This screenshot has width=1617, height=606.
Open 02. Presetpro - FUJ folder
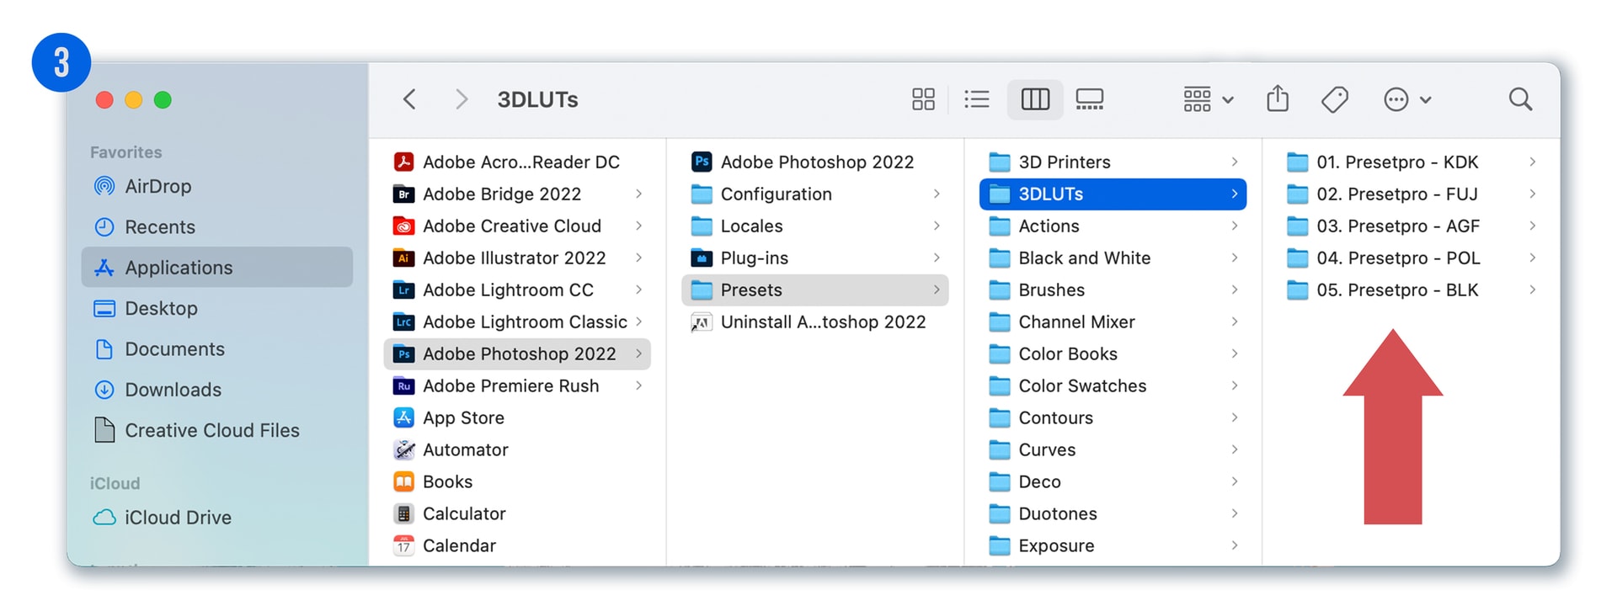point(1412,194)
